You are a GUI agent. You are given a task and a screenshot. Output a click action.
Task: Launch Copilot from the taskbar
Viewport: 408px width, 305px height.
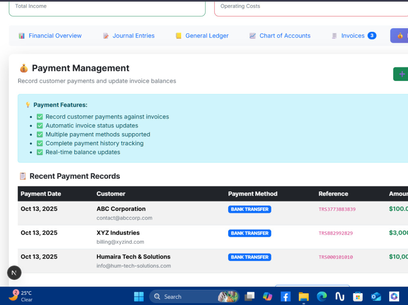(268, 296)
